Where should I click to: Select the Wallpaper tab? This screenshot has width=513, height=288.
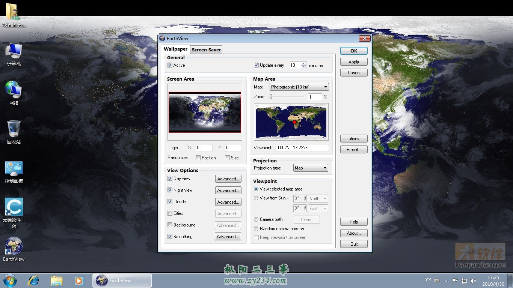click(175, 49)
